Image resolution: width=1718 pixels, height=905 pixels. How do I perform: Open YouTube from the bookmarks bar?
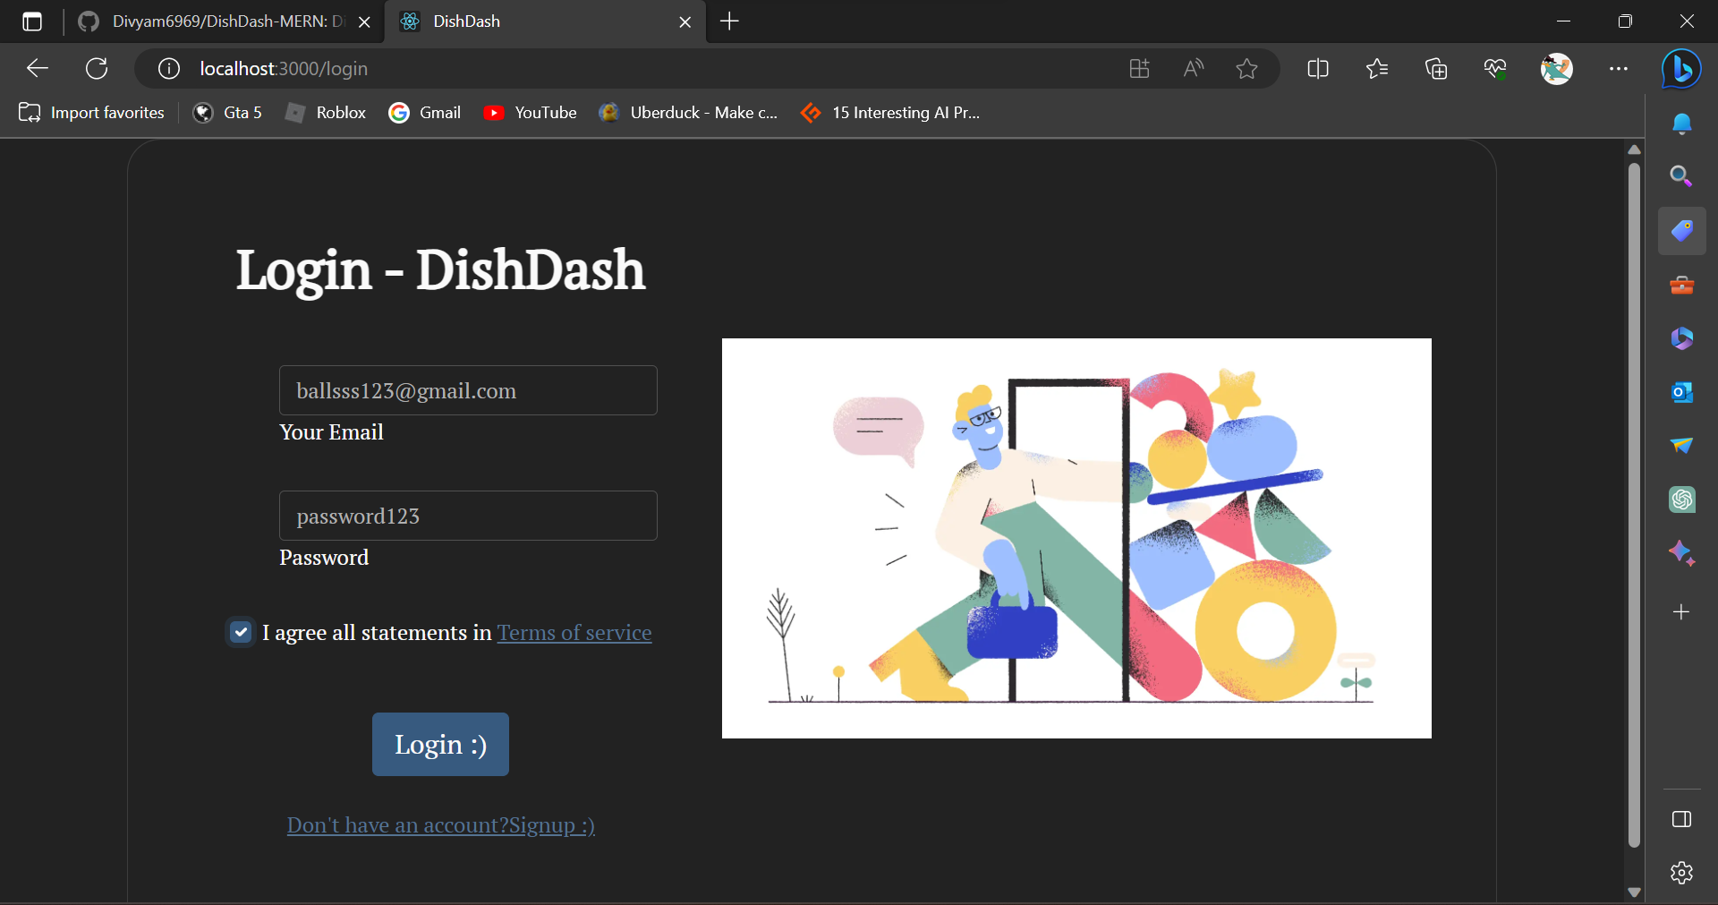coord(530,113)
